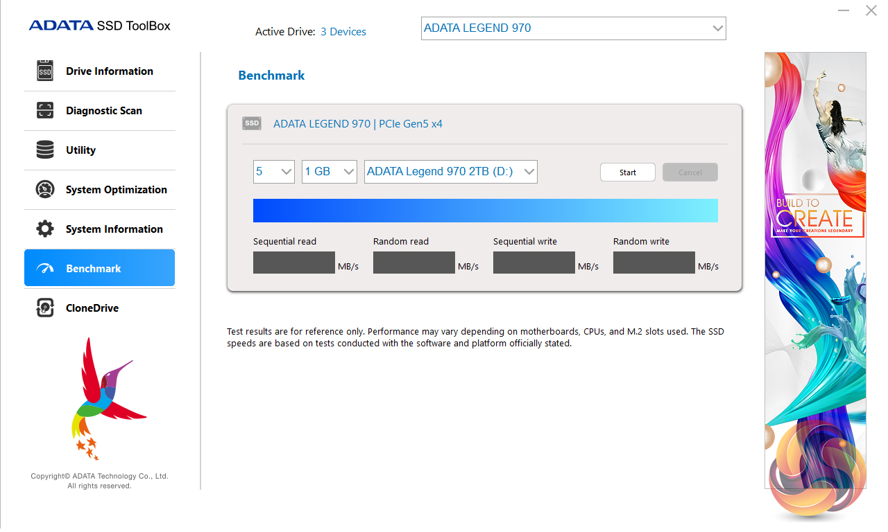888x532 pixels.
Task: Click the ADATA LEGEND 970 | PCIe Gen5 x4 title
Action: [x=358, y=124]
